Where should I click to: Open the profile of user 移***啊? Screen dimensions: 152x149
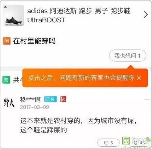30,99
